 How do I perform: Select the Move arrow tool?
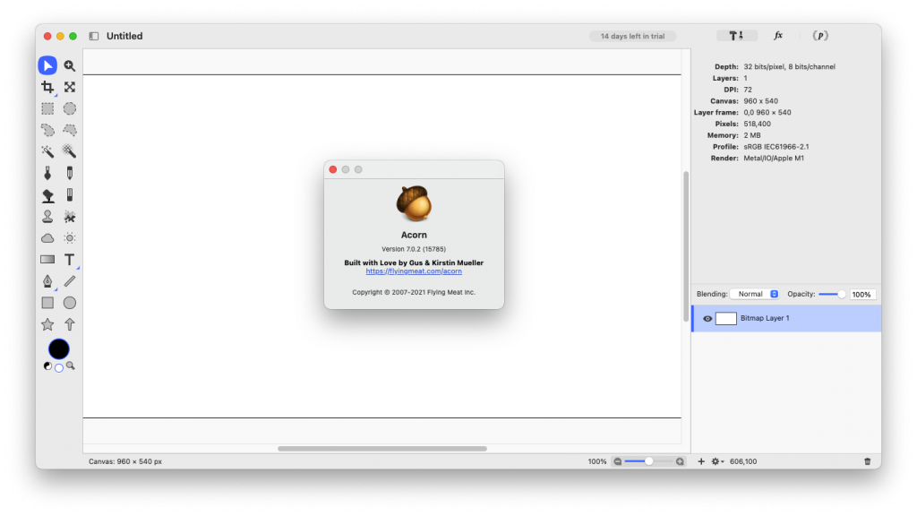click(47, 65)
